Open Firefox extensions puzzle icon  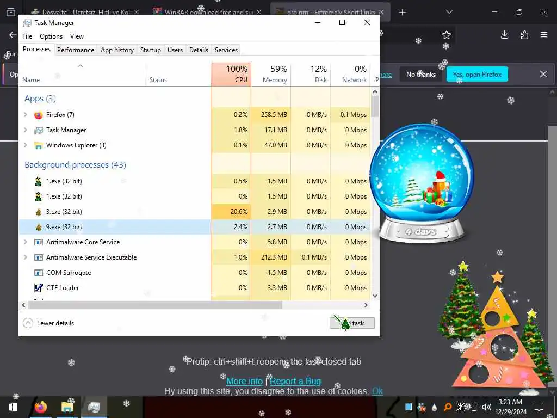point(524,35)
